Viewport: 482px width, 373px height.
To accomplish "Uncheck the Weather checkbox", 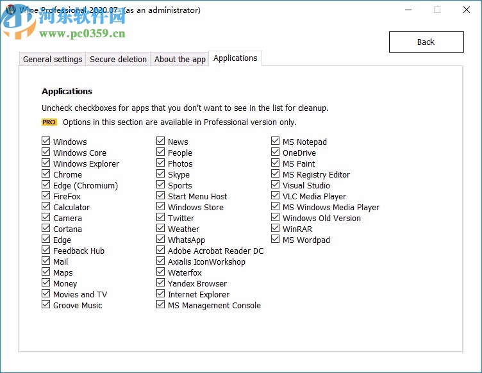I will (160, 228).
